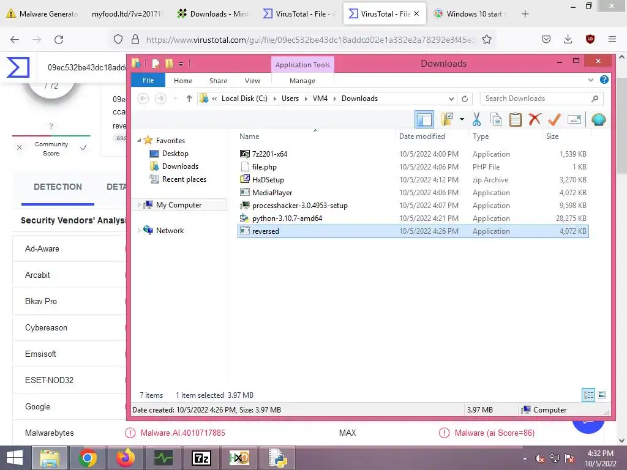Expand the address bar history dropdown
This screenshot has height=470, width=627.
coord(451,99)
